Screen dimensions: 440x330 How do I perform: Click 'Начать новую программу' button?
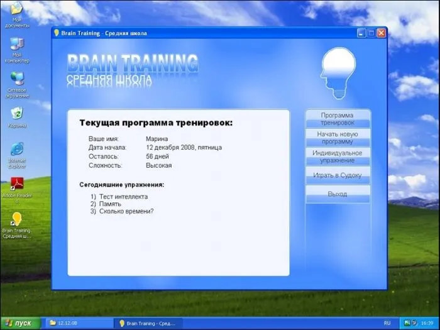click(338, 138)
